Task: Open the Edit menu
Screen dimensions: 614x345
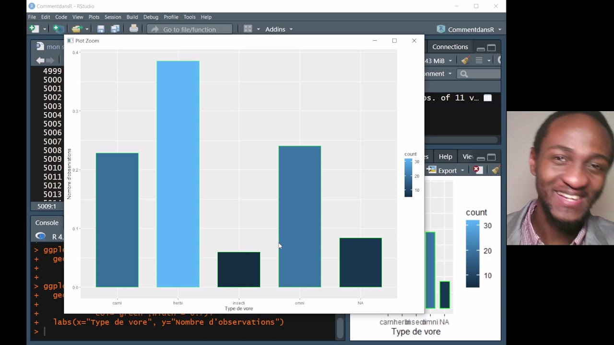Action: point(46,17)
